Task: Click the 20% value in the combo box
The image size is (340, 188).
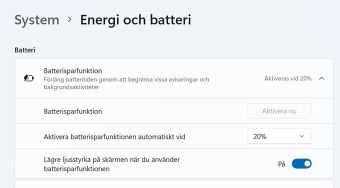Action: point(260,136)
